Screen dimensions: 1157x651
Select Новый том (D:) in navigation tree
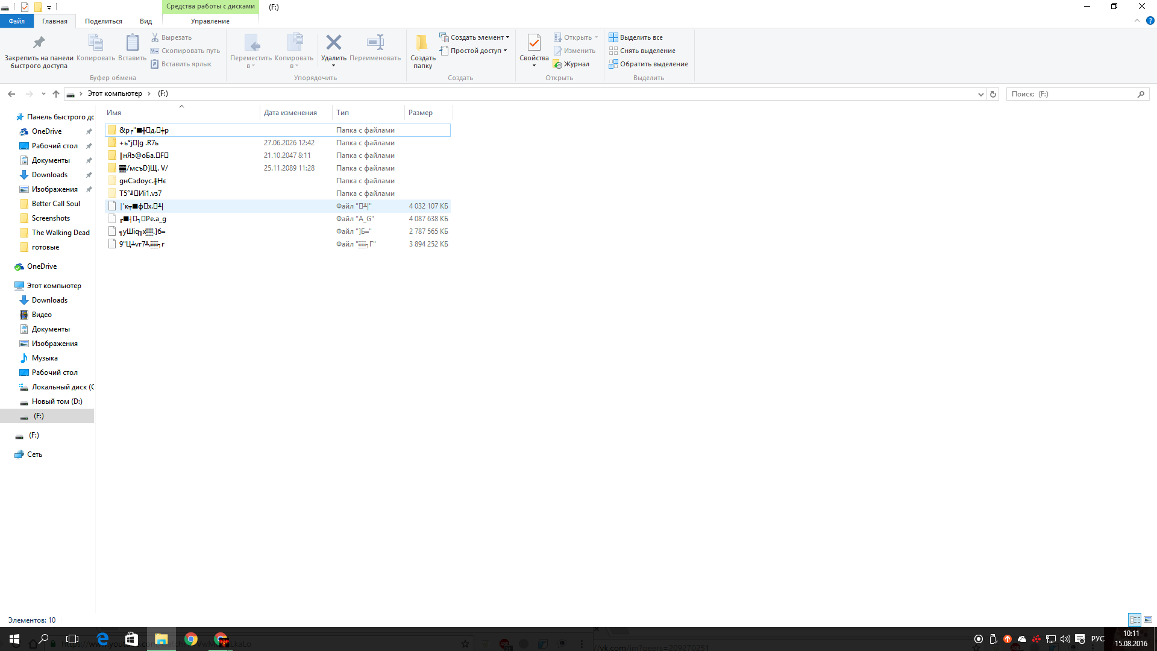[x=57, y=401]
